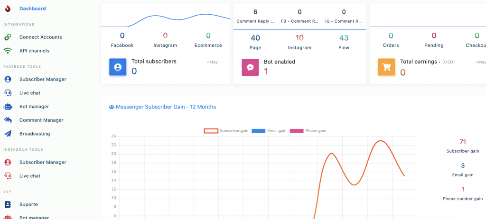Click the Comment Reply stat showing 6
Image resolution: width=486 pixels, height=219 pixels.
click(x=255, y=16)
